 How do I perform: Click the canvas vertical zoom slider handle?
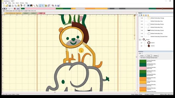[x=135, y=35]
